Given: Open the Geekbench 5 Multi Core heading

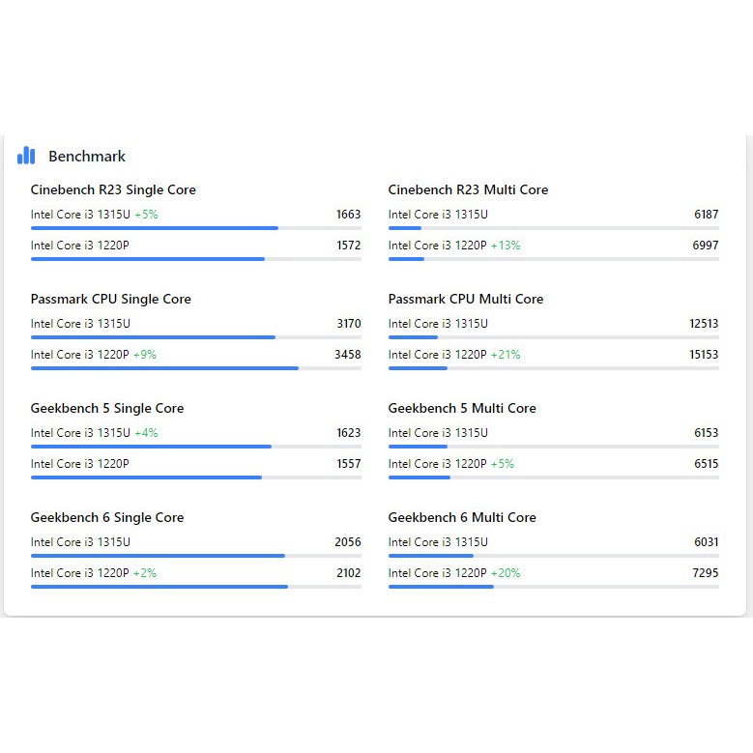Looking at the screenshot, I should 462,408.
